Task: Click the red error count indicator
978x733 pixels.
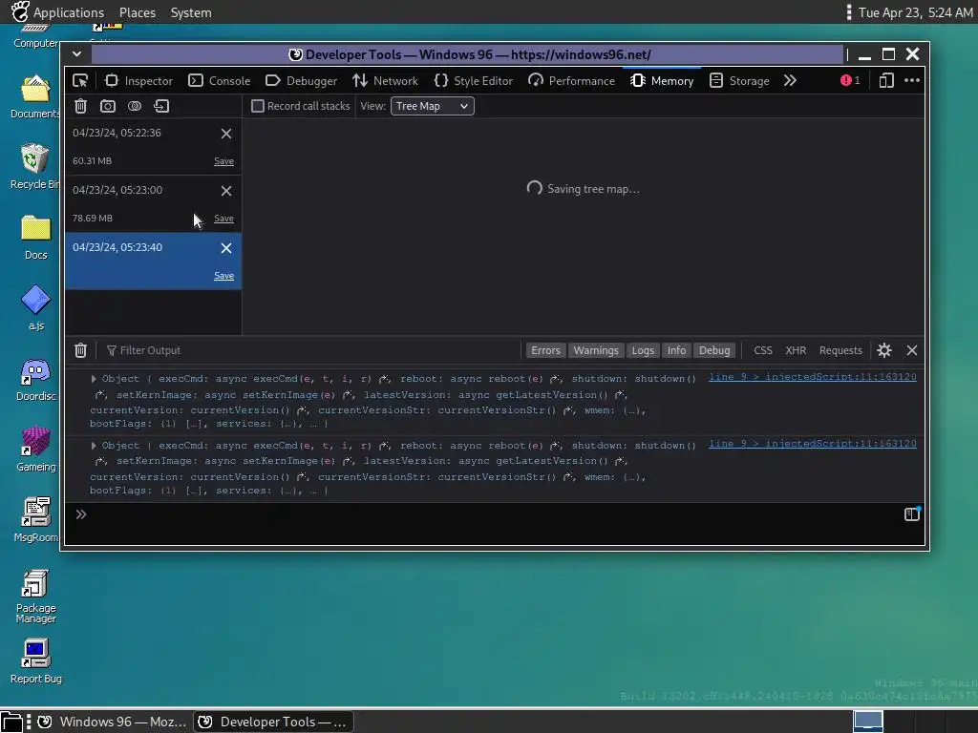Action: coord(850,80)
